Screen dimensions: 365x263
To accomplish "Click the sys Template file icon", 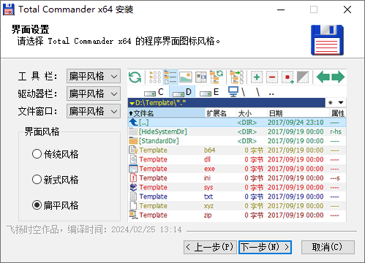I will [133, 187].
